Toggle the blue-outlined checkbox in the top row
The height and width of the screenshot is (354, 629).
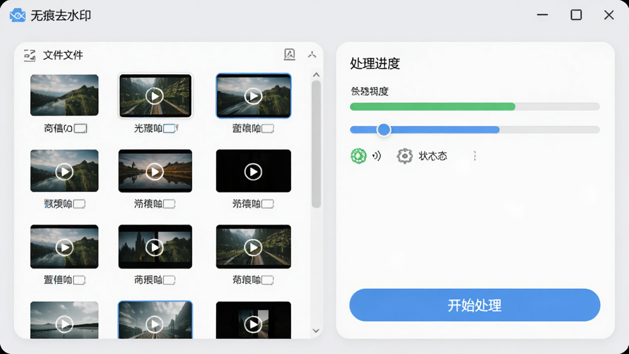tap(170, 128)
